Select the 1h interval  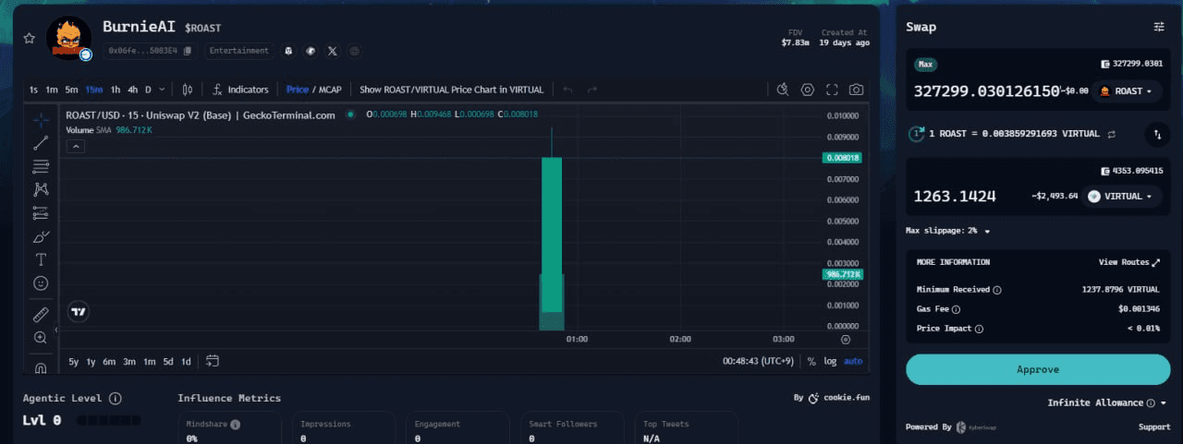click(x=116, y=90)
